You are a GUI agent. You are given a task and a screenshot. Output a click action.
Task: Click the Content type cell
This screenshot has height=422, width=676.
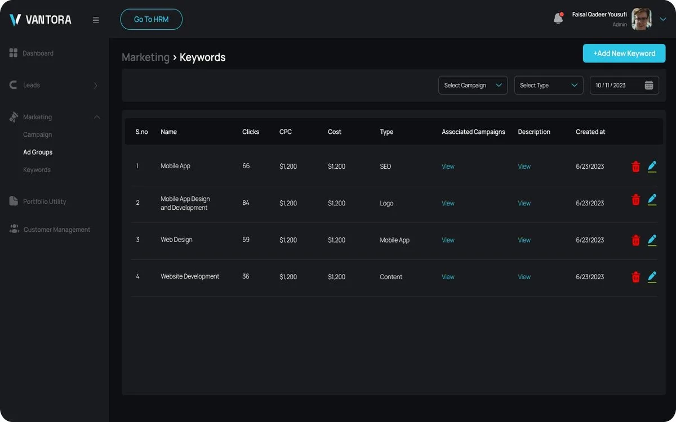coord(391,277)
